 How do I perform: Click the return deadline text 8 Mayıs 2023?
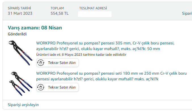click(x=72, y=55)
